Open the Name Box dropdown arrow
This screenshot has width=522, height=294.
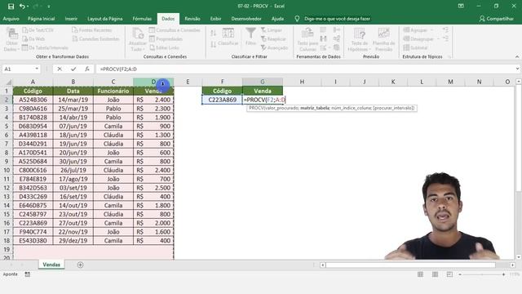37,69
